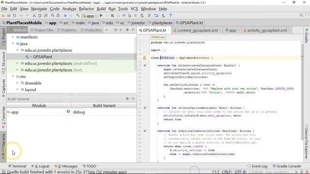Viewport: 310px width, 174px height.
Task: Click the Profile app gauge icon
Action: click(x=124, y=15)
